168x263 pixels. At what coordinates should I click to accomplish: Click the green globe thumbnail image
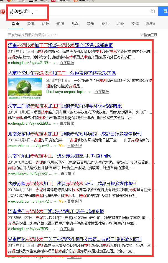pyautogui.click(x=25, y=88)
